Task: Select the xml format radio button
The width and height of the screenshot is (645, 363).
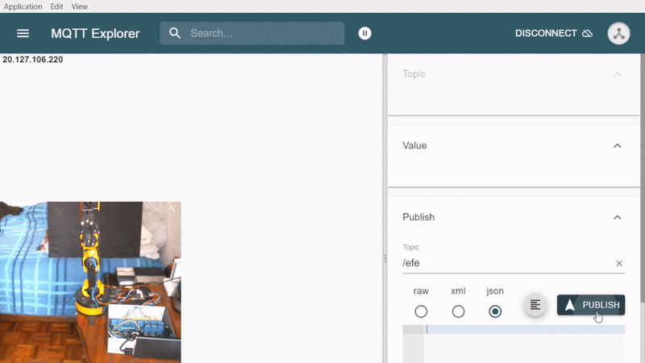Action: point(458,311)
